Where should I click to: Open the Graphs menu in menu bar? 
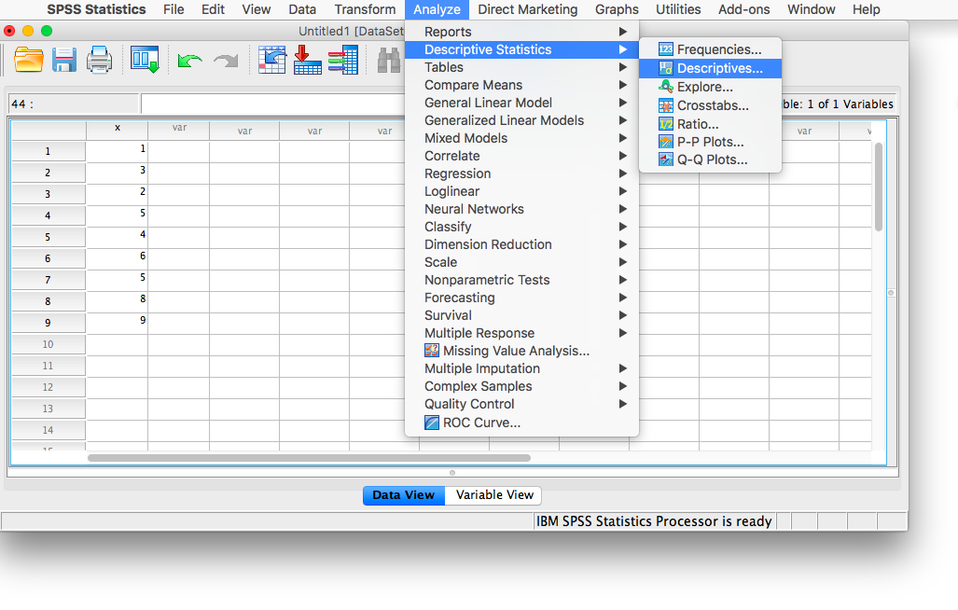click(617, 9)
